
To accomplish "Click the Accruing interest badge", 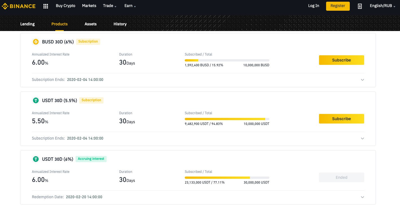I will point(91,159).
